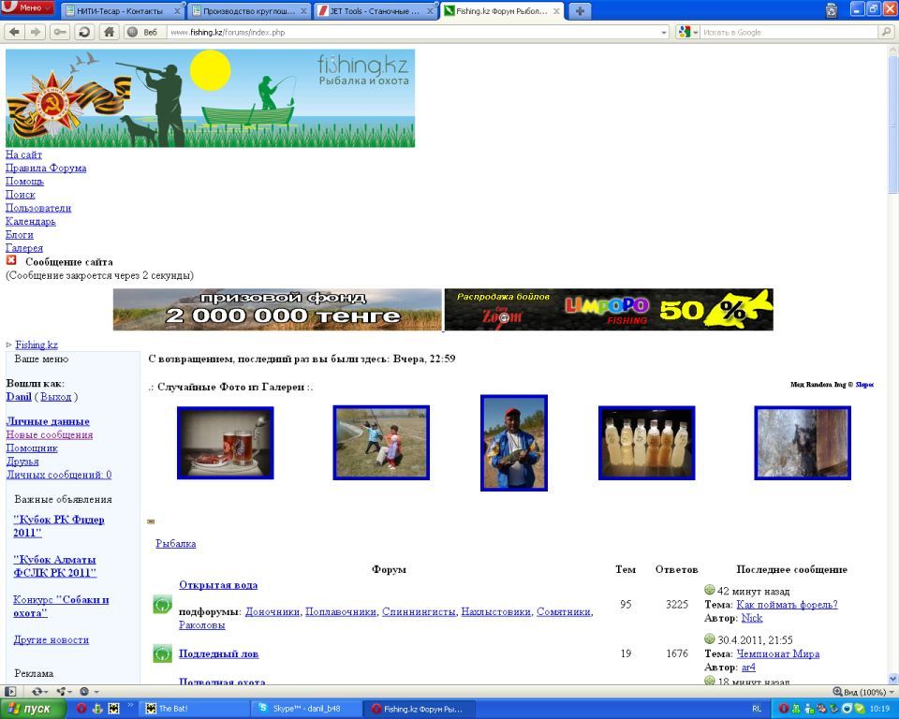Collapse the Рыбалка category with minus icon
This screenshot has width=899, height=719.
coord(151,521)
